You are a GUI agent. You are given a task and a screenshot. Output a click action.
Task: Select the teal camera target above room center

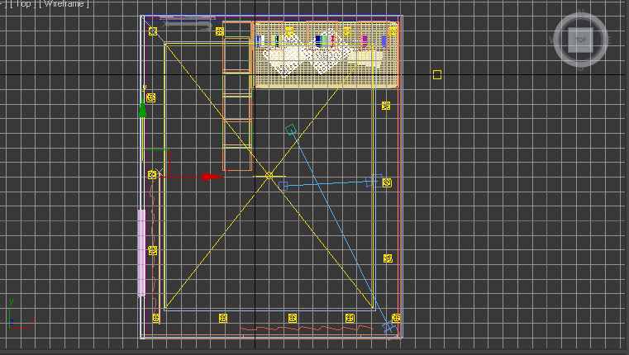(291, 130)
